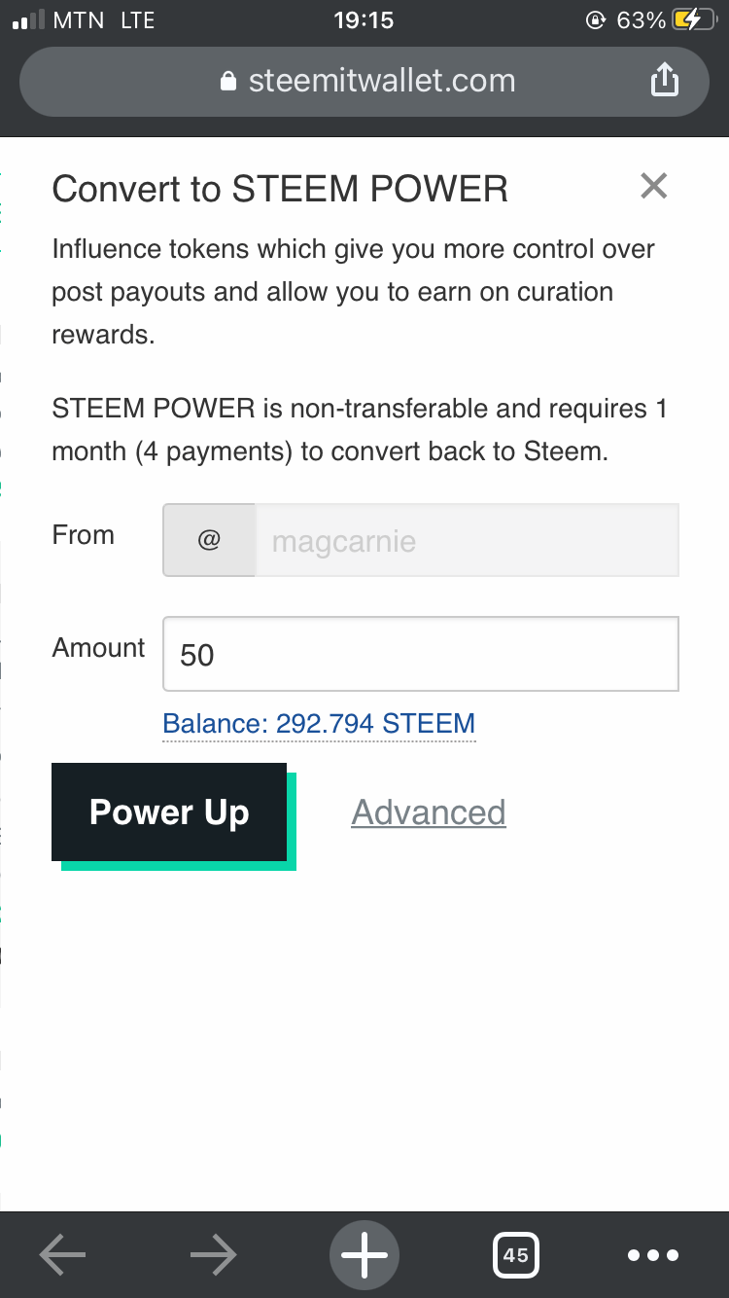
Task: Tap the share icon in address bar
Action: click(x=664, y=80)
